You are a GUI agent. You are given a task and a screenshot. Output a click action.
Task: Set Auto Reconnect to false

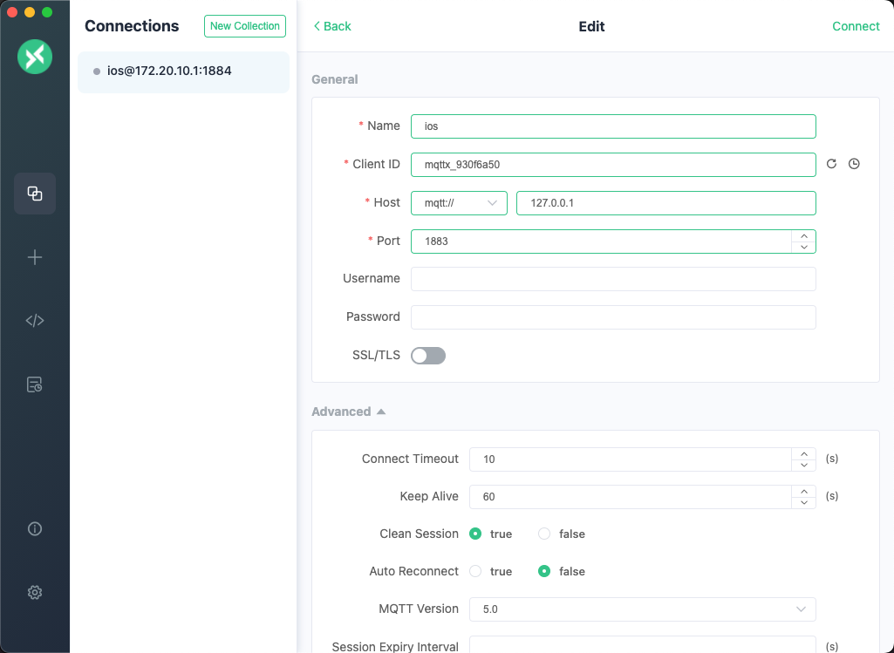coord(544,572)
